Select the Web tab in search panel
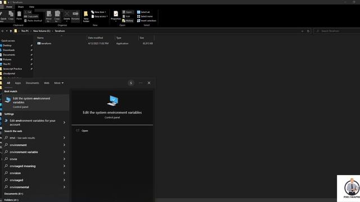 pyautogui.click(x=47, y=83)
